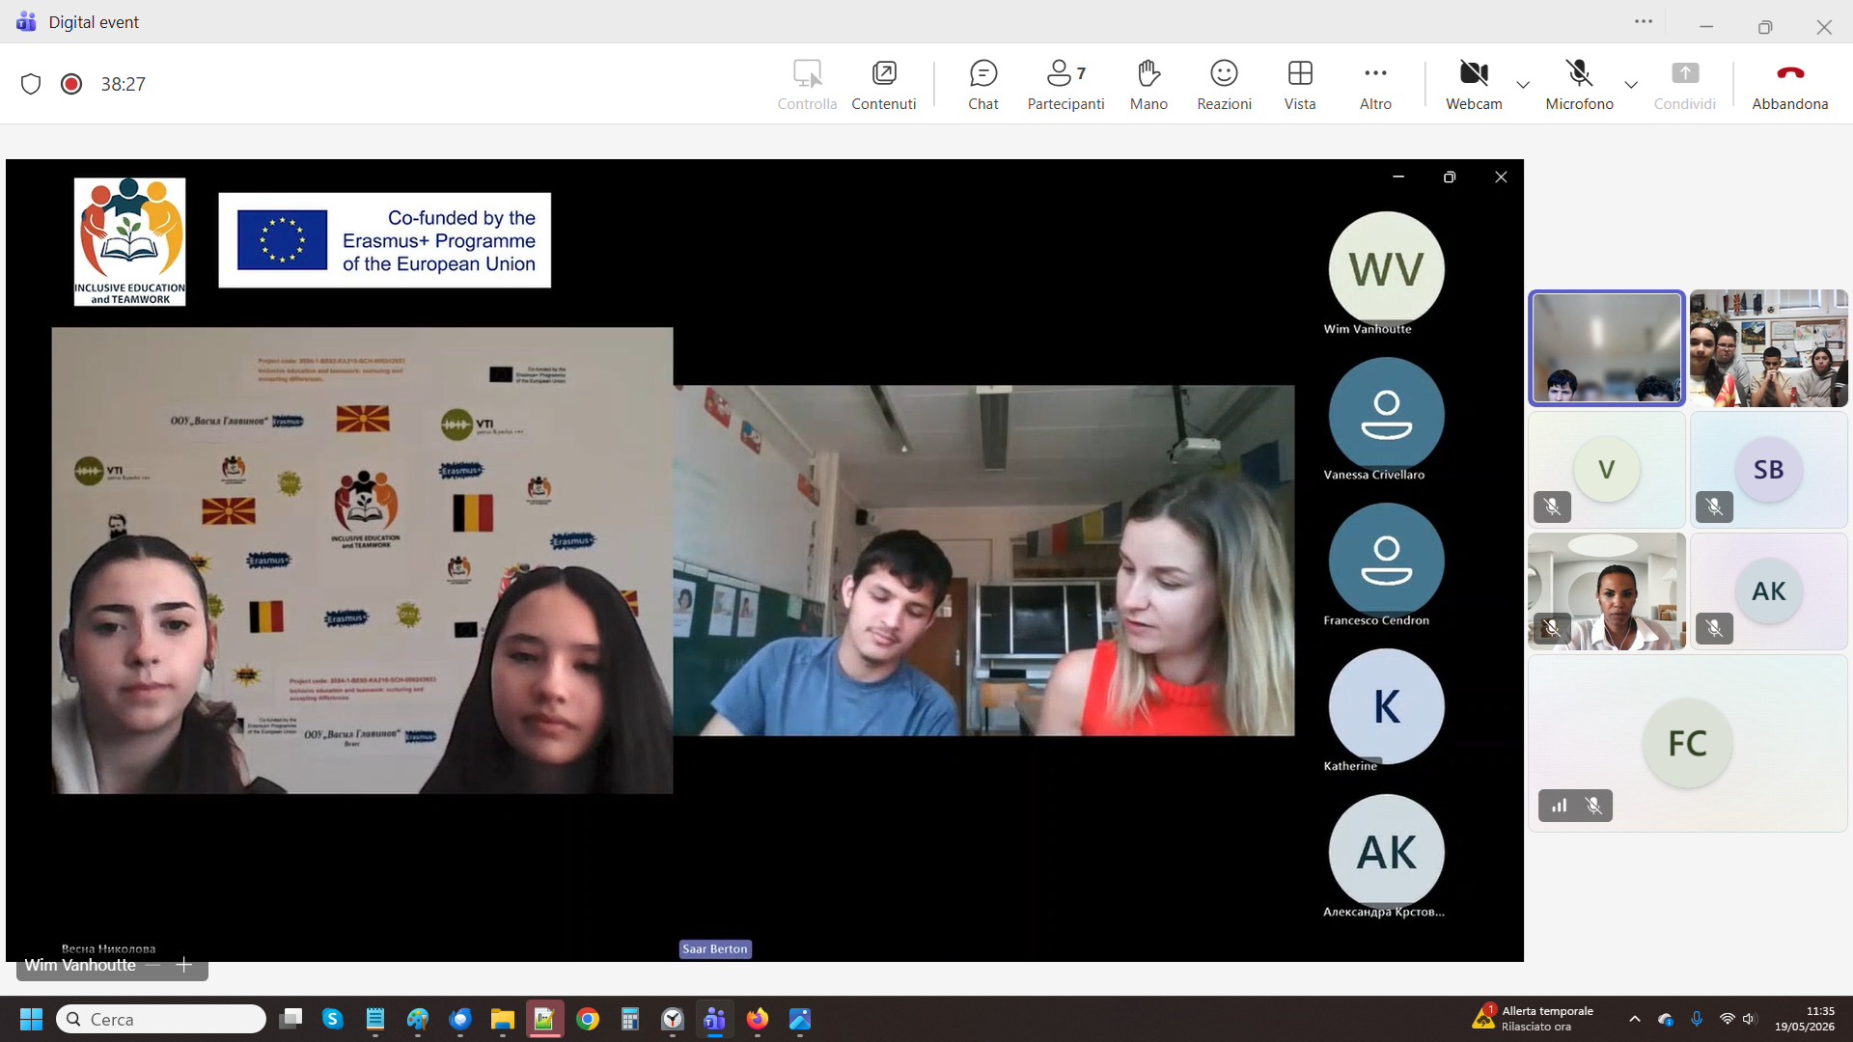Click the FC participant avatar

(x=1687, y=743)
